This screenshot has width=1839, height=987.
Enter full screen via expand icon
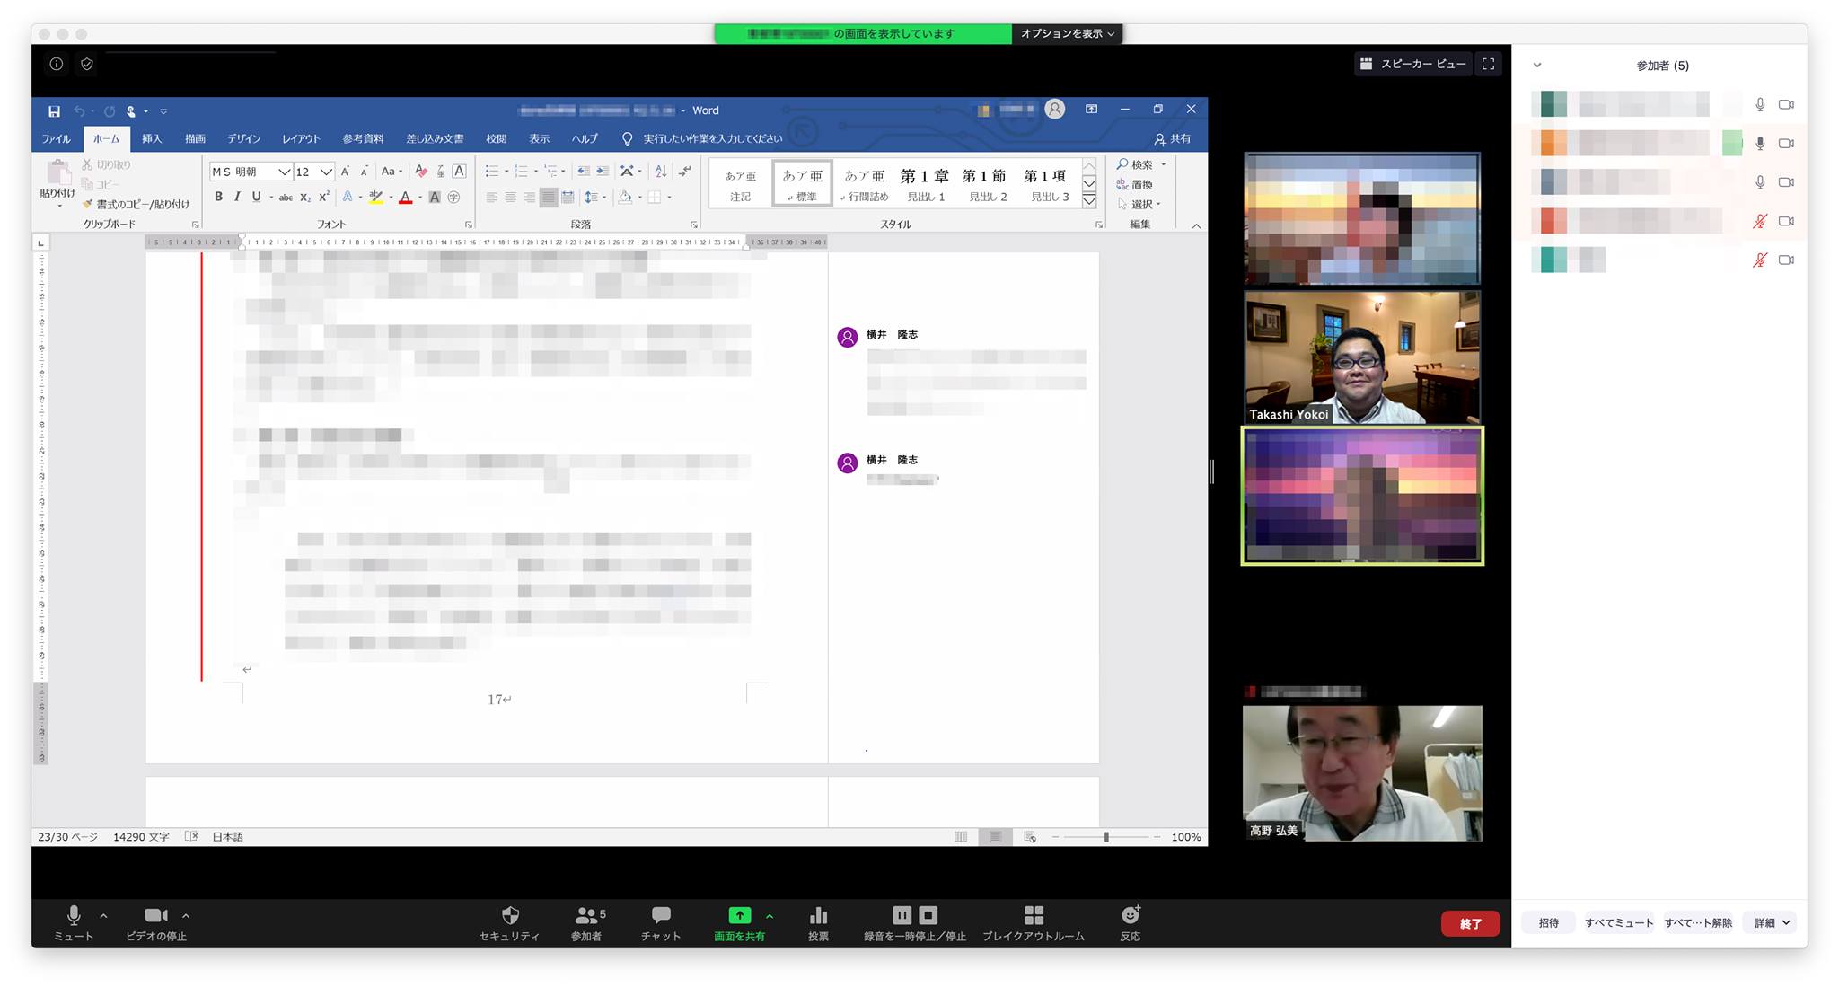[1488, 64]
